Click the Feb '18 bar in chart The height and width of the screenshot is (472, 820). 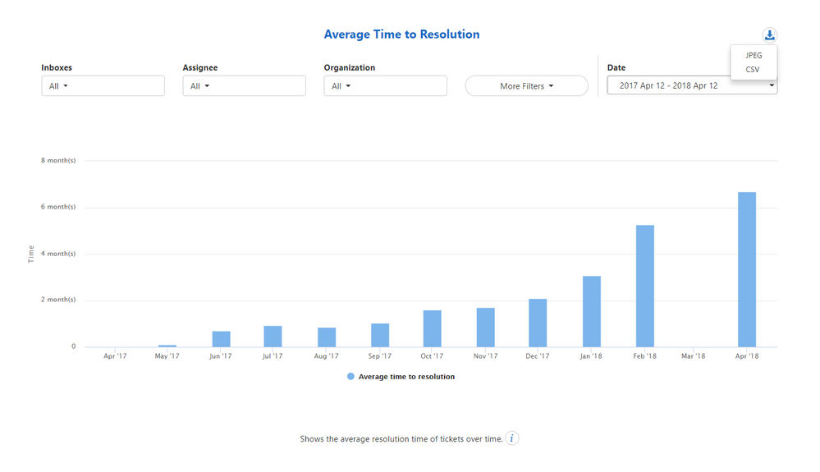645,286
